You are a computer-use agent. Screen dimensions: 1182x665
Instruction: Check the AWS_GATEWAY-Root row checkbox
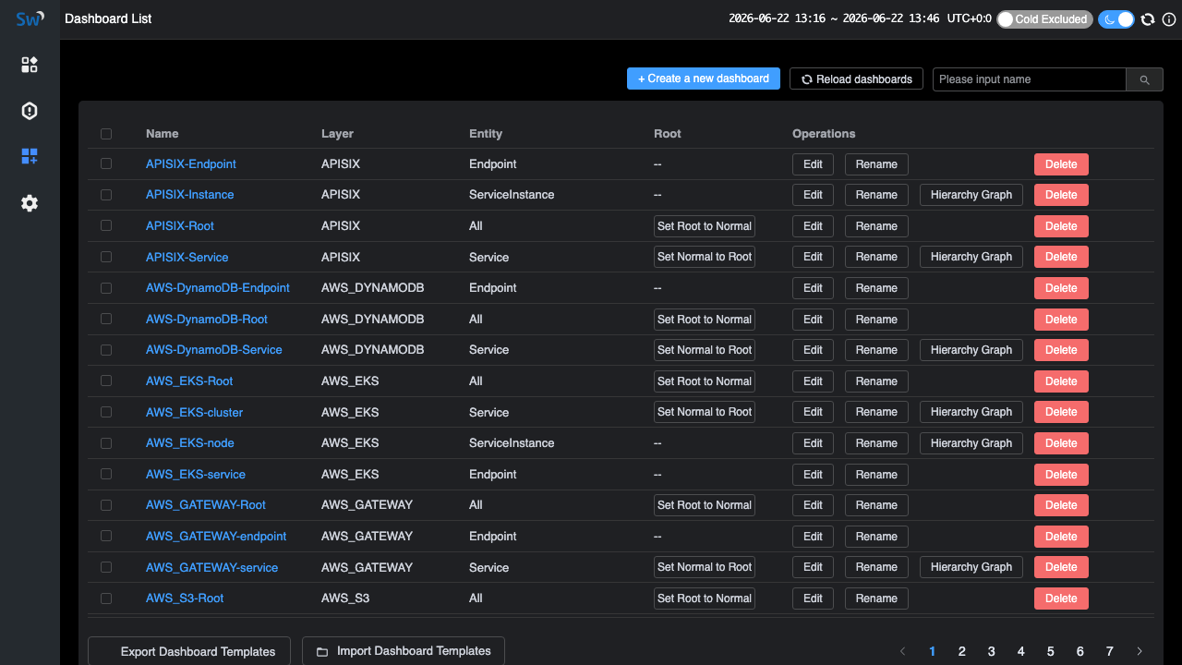(106, 505)
